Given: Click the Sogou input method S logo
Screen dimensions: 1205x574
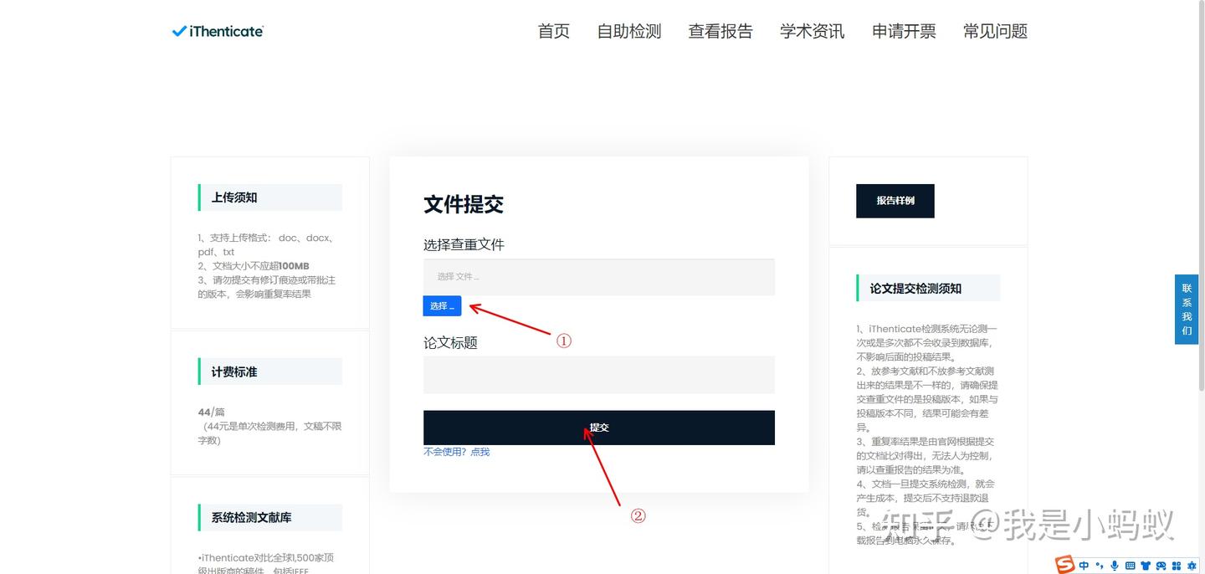Looking at the screenshot, I should coord(1064,564).
